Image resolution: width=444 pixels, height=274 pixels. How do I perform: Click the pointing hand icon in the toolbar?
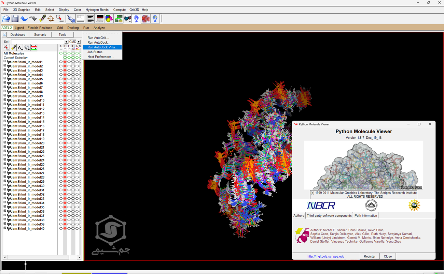click(x=71, y=18)
